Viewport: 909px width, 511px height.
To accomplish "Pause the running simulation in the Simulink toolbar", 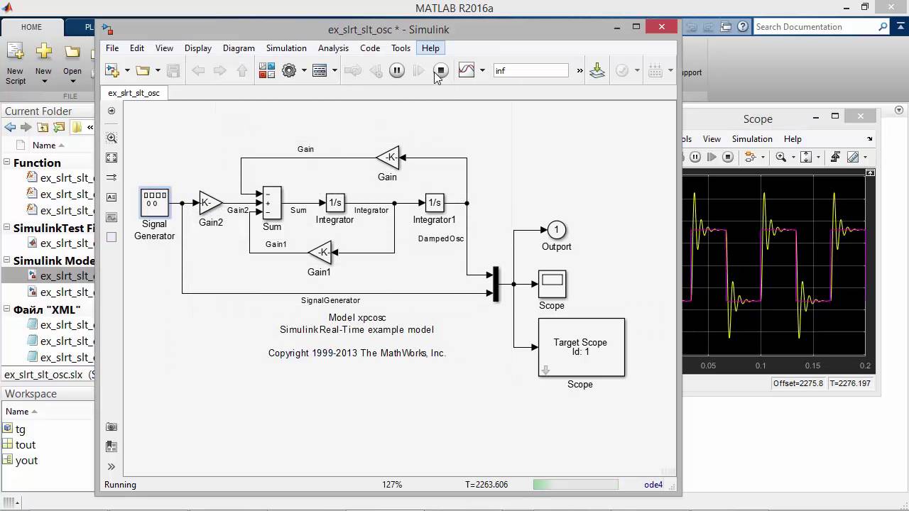I will [x=397, y=70].
